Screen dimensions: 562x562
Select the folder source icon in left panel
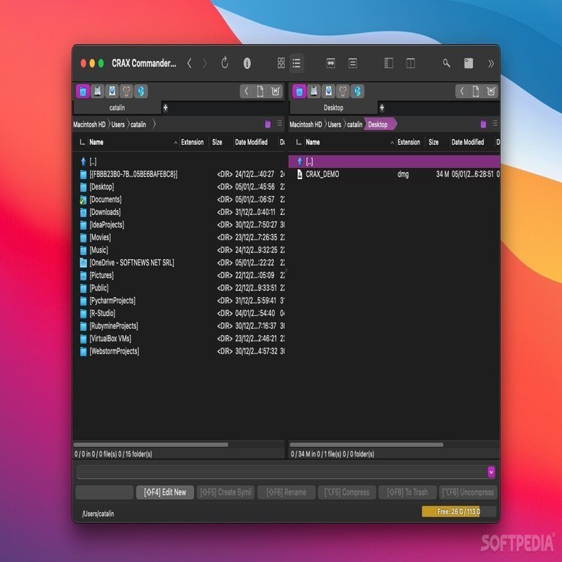pos(83,91)
